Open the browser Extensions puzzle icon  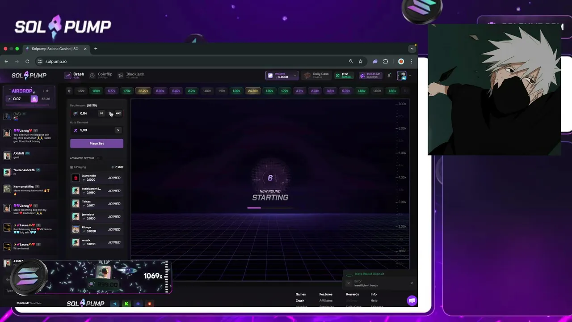pos(386,61)
